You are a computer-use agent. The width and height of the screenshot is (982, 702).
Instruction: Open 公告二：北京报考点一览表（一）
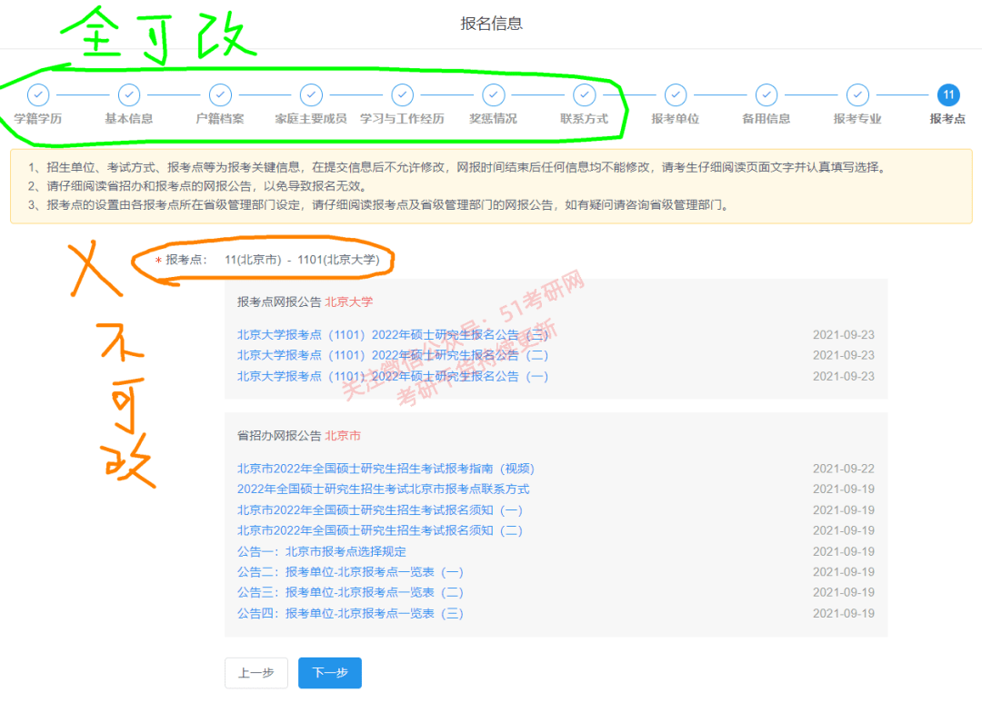(x=350, y=572)
